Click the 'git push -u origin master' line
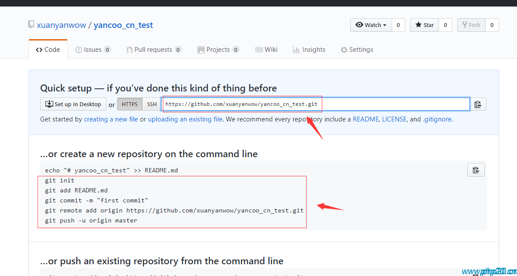517x276 pixels. pos(91,220)
